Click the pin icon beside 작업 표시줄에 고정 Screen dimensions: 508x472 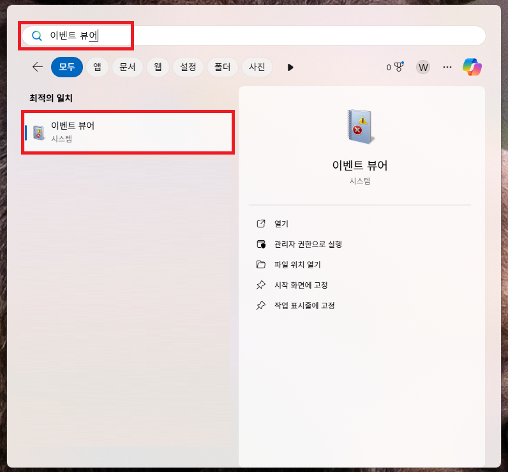point(261,305)
